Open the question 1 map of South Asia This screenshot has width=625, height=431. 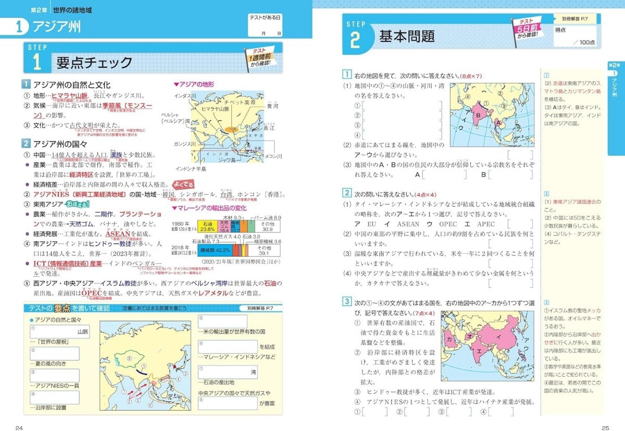point(492,115)
